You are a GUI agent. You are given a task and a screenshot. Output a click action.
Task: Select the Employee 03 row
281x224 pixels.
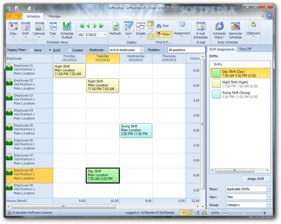[x=29, y=100]
